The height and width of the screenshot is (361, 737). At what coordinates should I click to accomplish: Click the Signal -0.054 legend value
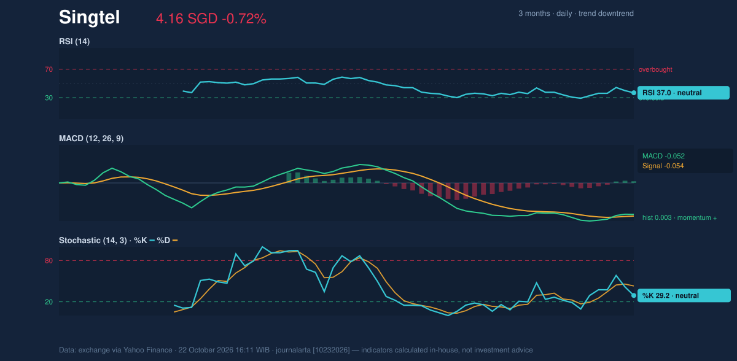[663, 166]
